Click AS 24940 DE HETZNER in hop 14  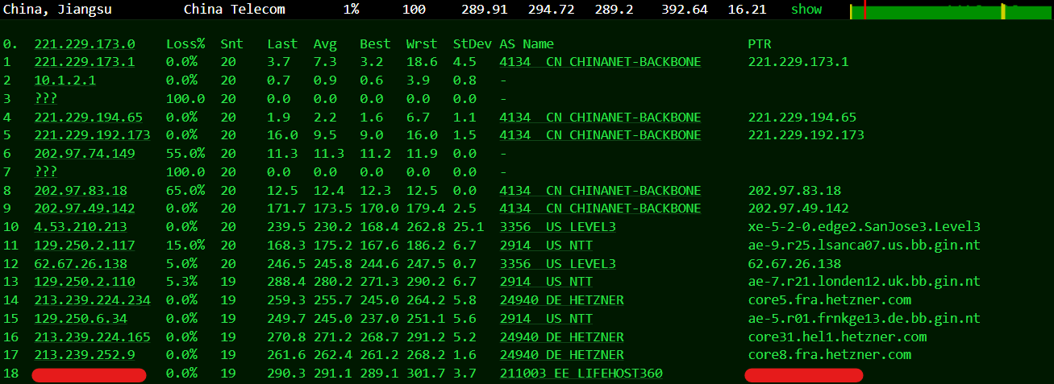coord(561,300)
